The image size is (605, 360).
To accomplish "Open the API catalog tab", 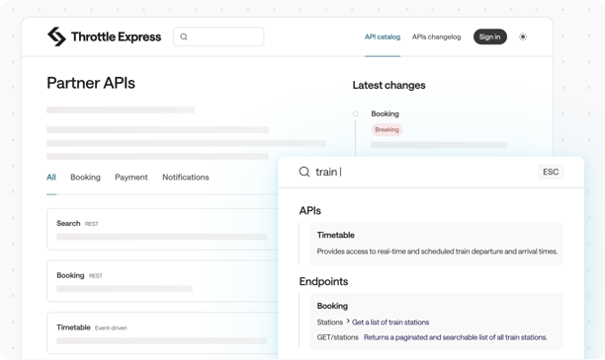I will pos(383,36).
